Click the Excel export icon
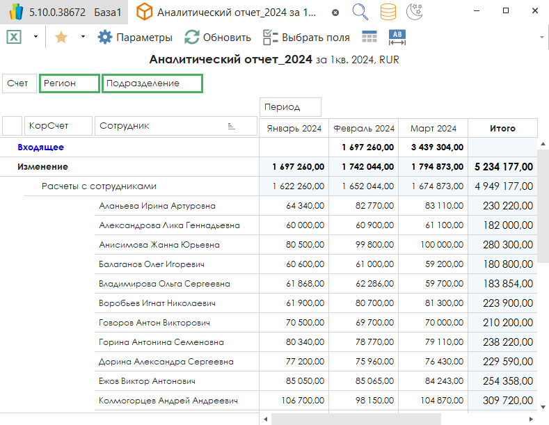549x425 pixels. tap(14, 38)
